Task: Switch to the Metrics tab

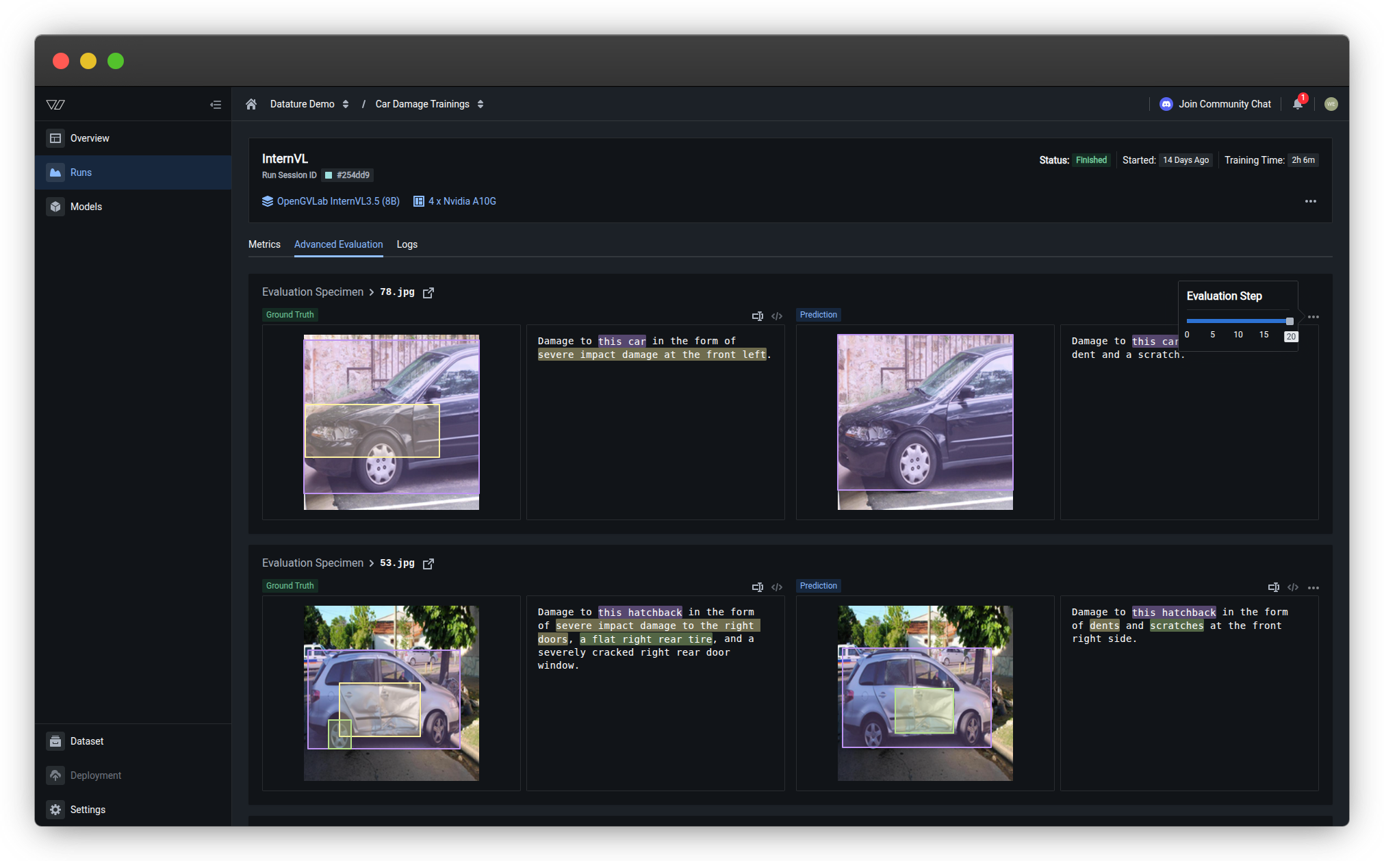Action: click(264, 244)
